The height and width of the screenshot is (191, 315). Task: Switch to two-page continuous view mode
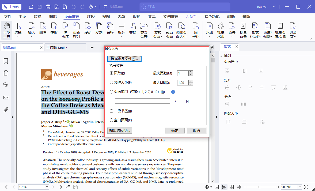(239, 187)
